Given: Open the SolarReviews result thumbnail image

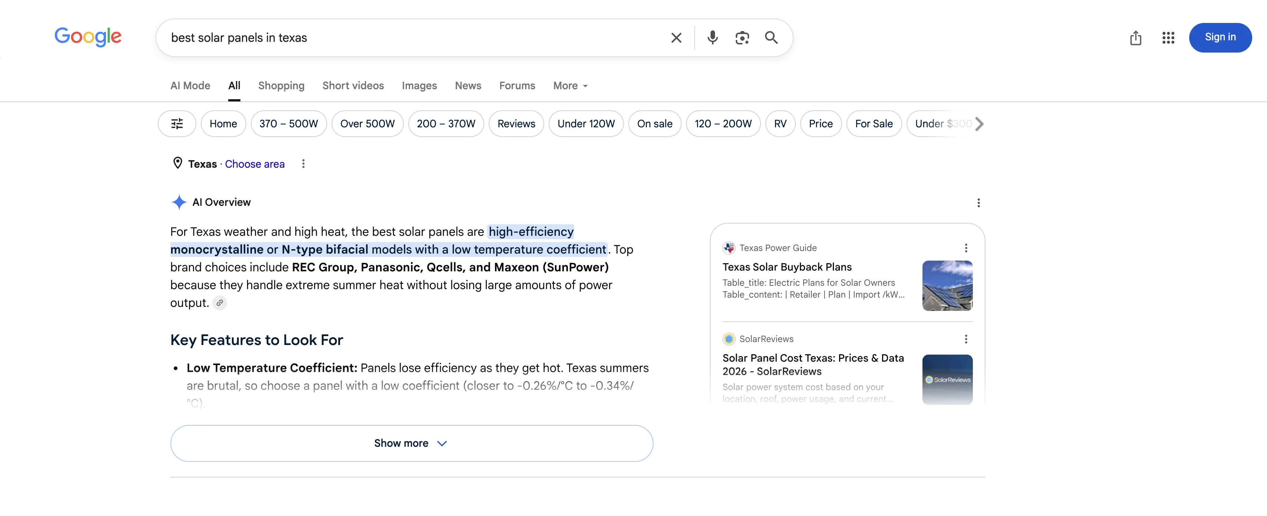Looking at the screenshot, I should tap(947, 380).
